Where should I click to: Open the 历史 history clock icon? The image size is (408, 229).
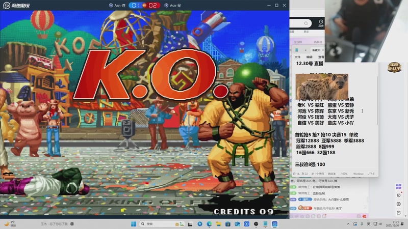321,23
